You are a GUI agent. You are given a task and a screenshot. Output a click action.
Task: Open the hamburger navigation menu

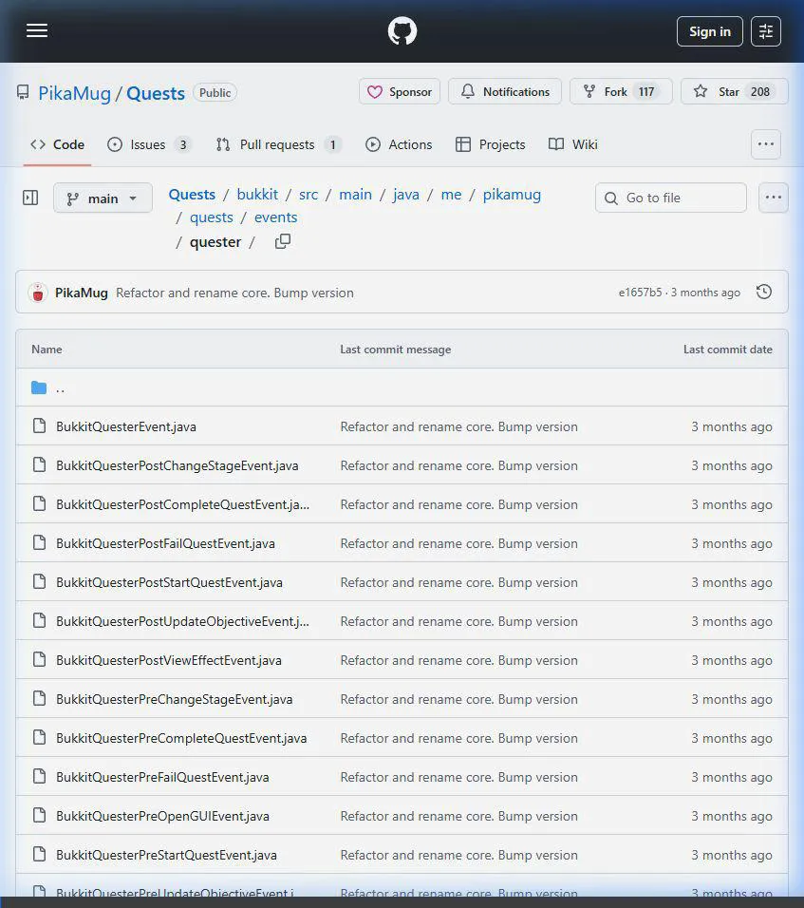[x=37, y=30]
